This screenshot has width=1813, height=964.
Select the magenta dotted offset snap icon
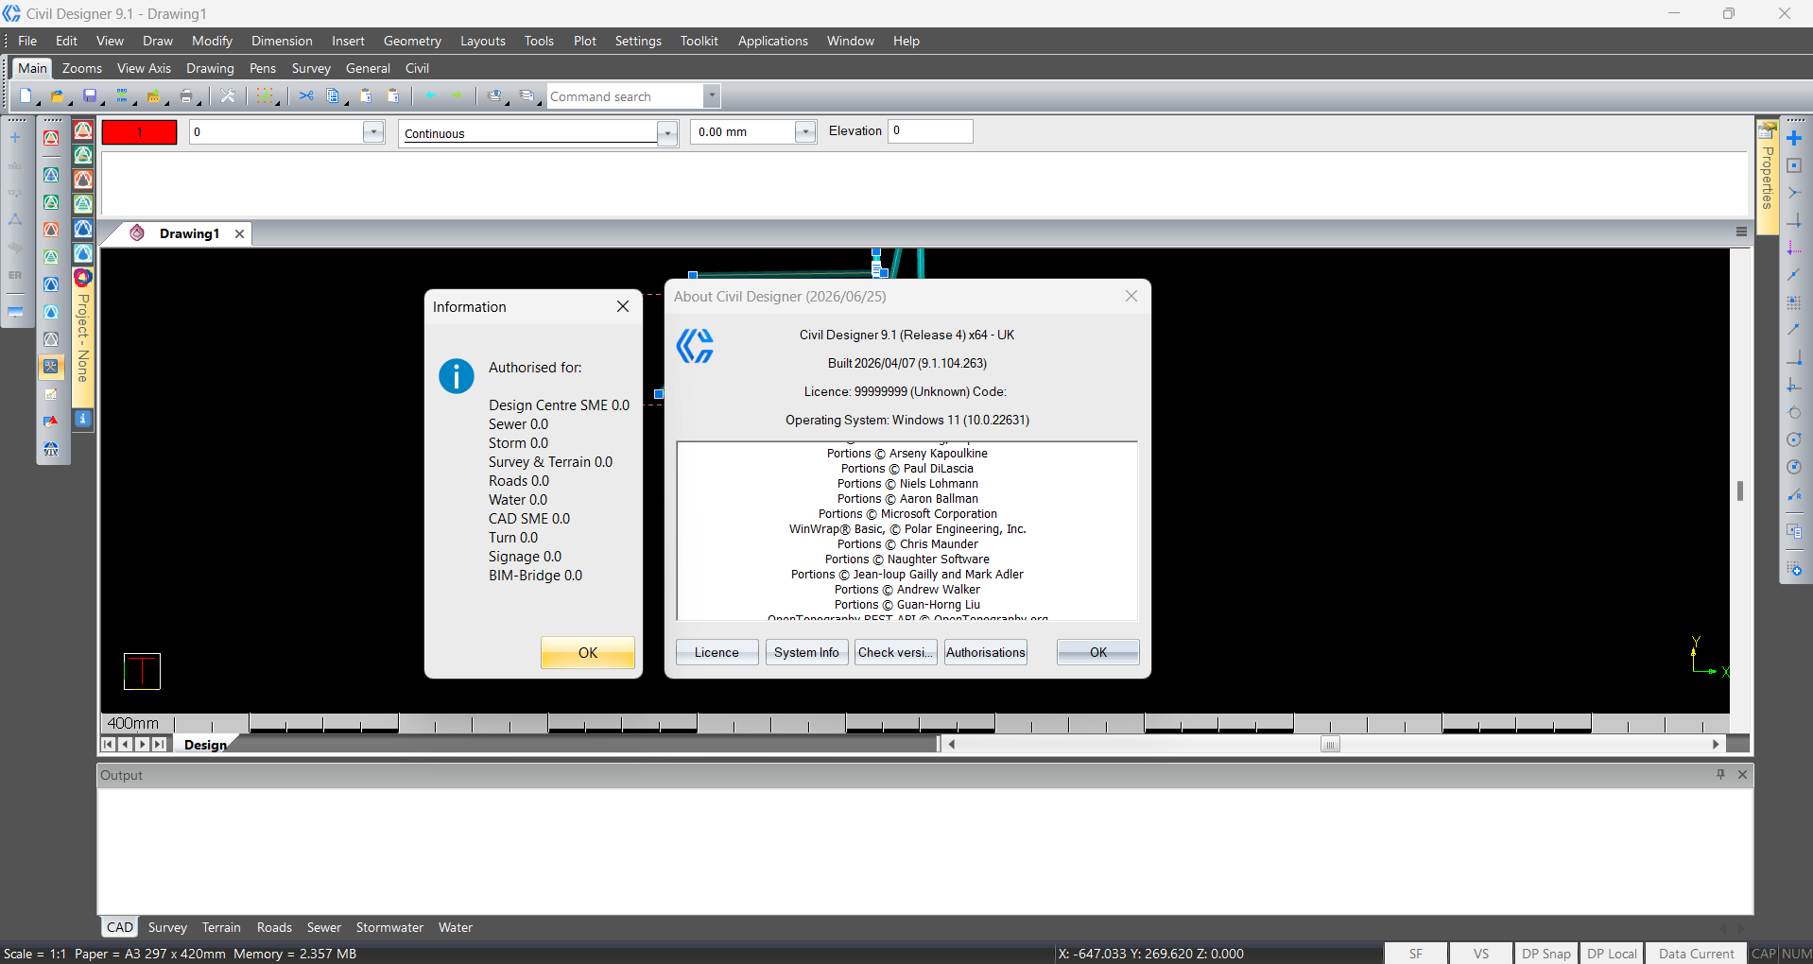tap(1793, 248)
